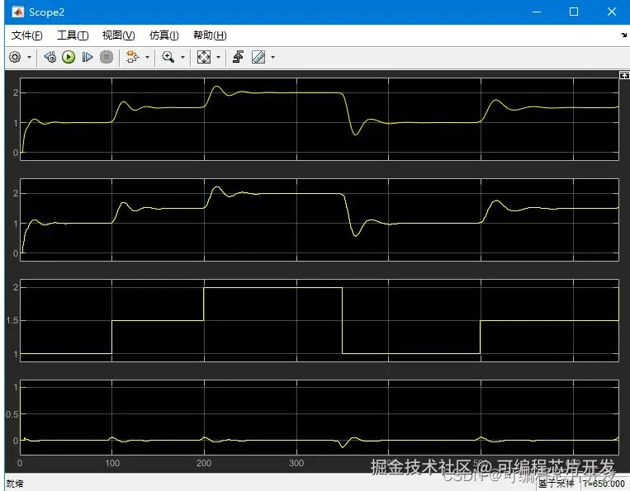
Task: Open the configuration properties gear icon
Action: tap(15, 57)
